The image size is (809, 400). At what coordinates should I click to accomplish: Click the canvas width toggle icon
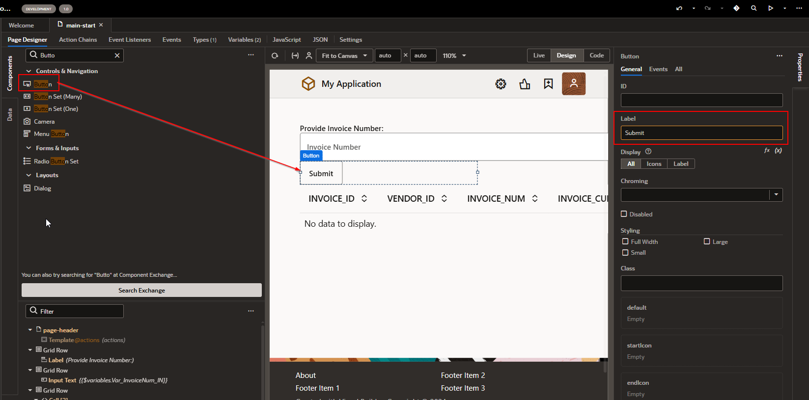pos(295,56)
